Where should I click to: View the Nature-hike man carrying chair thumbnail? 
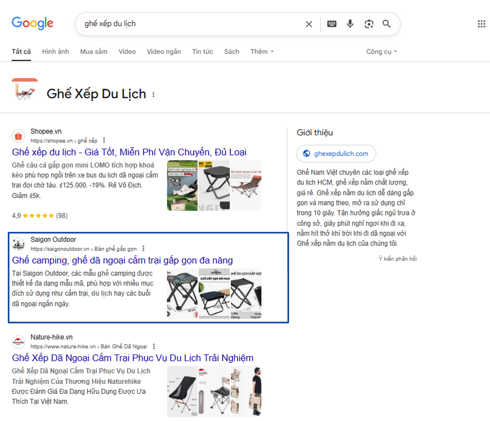point(246,392)
